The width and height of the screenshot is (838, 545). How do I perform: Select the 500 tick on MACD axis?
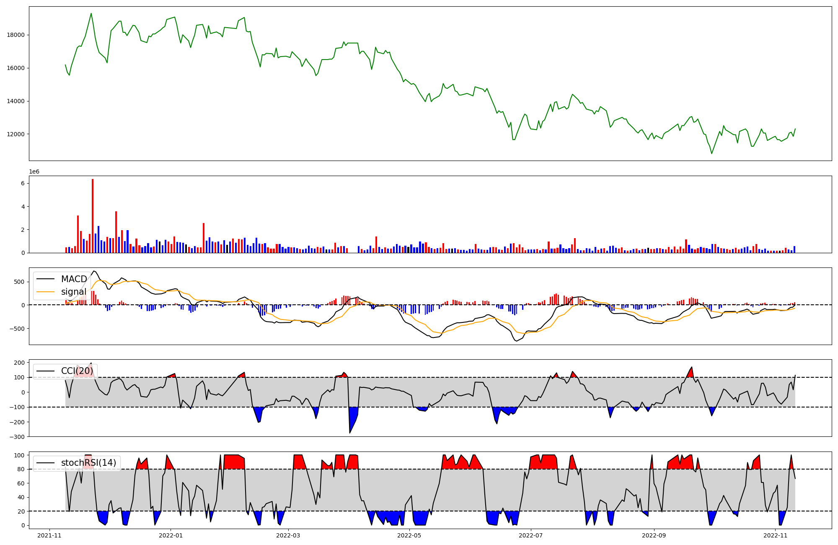pos(19,282)
